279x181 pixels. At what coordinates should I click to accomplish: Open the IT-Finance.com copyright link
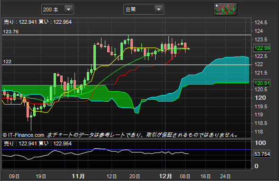tap(24, 135)
